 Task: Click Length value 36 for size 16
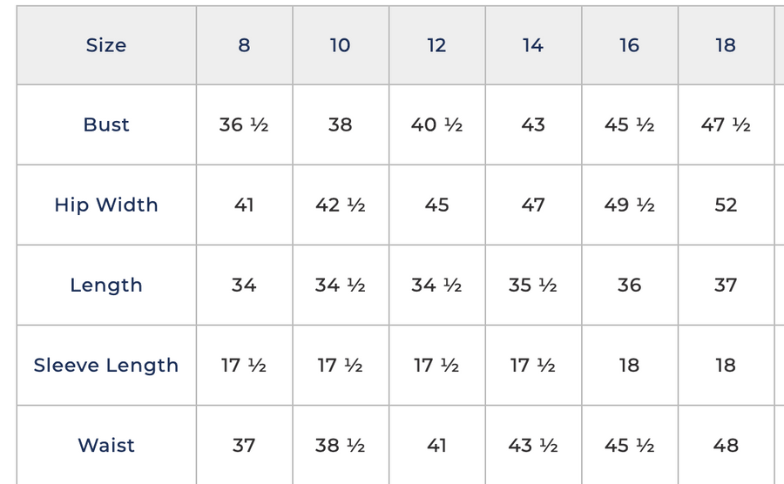point(629,285)
